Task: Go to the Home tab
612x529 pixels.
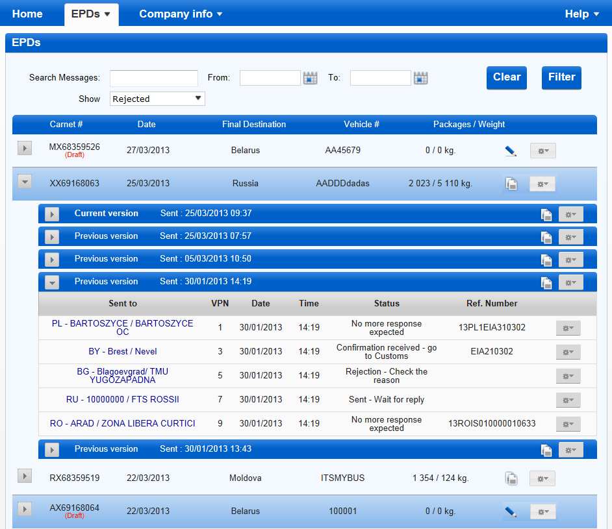Action: point(27,14)
